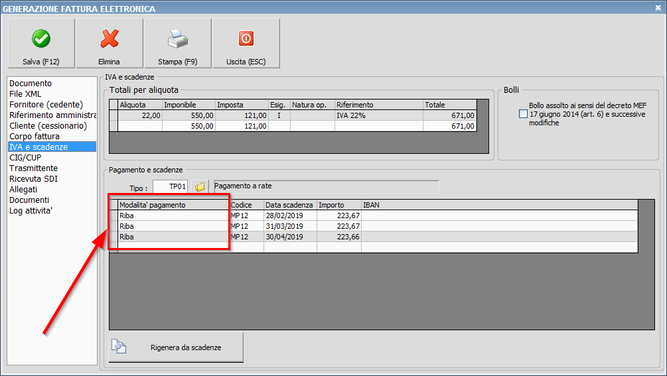Click the IBAN cell of the 28/02/2019 row
The height and width of the screenshot is (376, 667).
[x=499, y=216]
